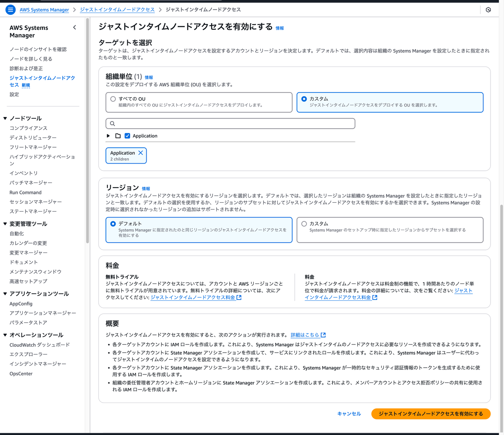Open フリートマネージャー in sidebar
This screenshot has width=504, height=435.
tap(33, 147)
